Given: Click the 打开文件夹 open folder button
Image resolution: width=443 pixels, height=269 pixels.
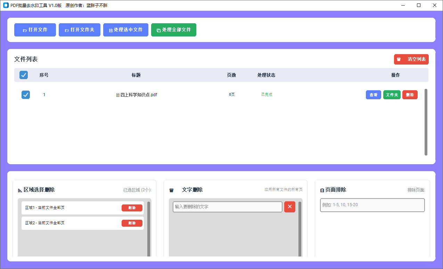Looking at the screenshot, I should click(79, 30).
